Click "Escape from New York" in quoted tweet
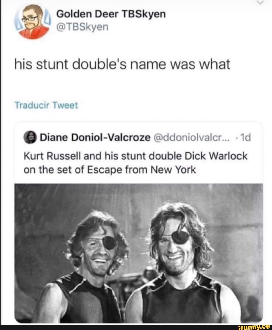The image size is (272, 330). [x=141, y=170]
